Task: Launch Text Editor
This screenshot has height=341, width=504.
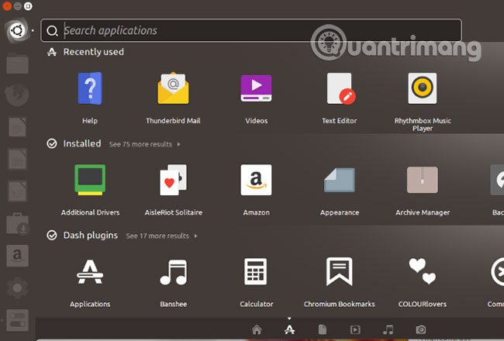Action: pos(340,88)
